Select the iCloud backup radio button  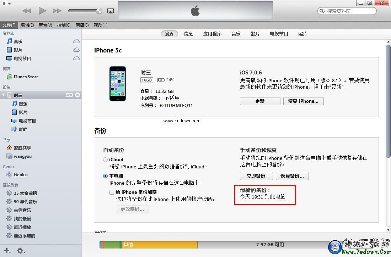(105, 160)
